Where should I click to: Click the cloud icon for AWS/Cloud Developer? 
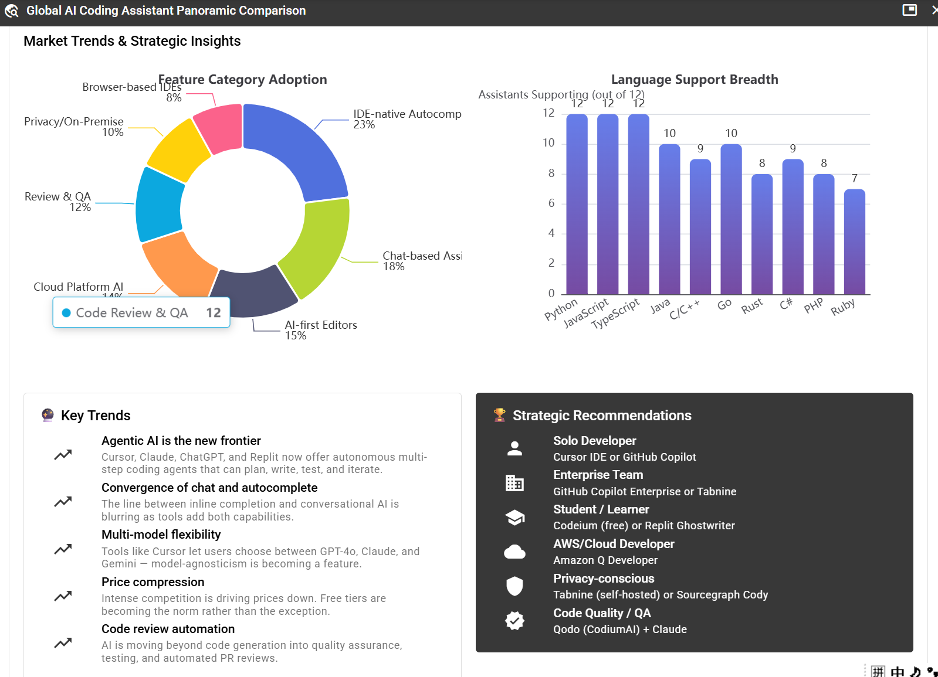pyautogui.click(x=514, y=552)
